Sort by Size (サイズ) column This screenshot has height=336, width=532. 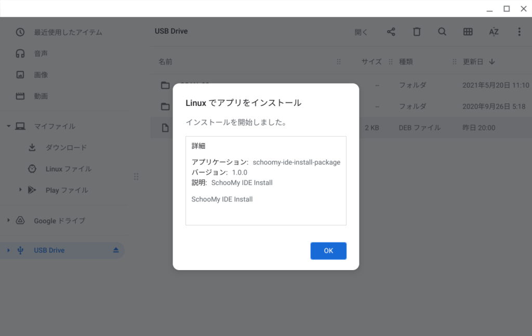coord(371,62)
